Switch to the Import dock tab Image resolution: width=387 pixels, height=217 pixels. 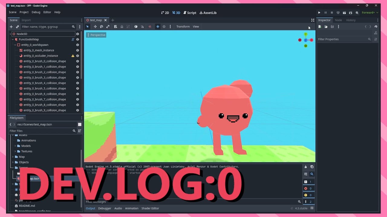(26, 20)
